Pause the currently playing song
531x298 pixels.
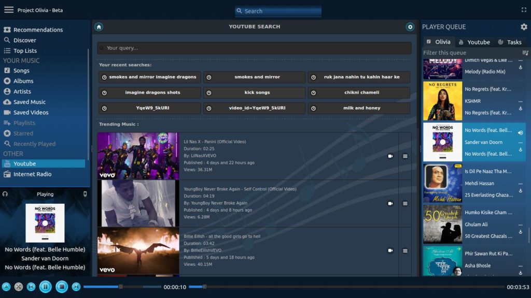click(45, 287)
